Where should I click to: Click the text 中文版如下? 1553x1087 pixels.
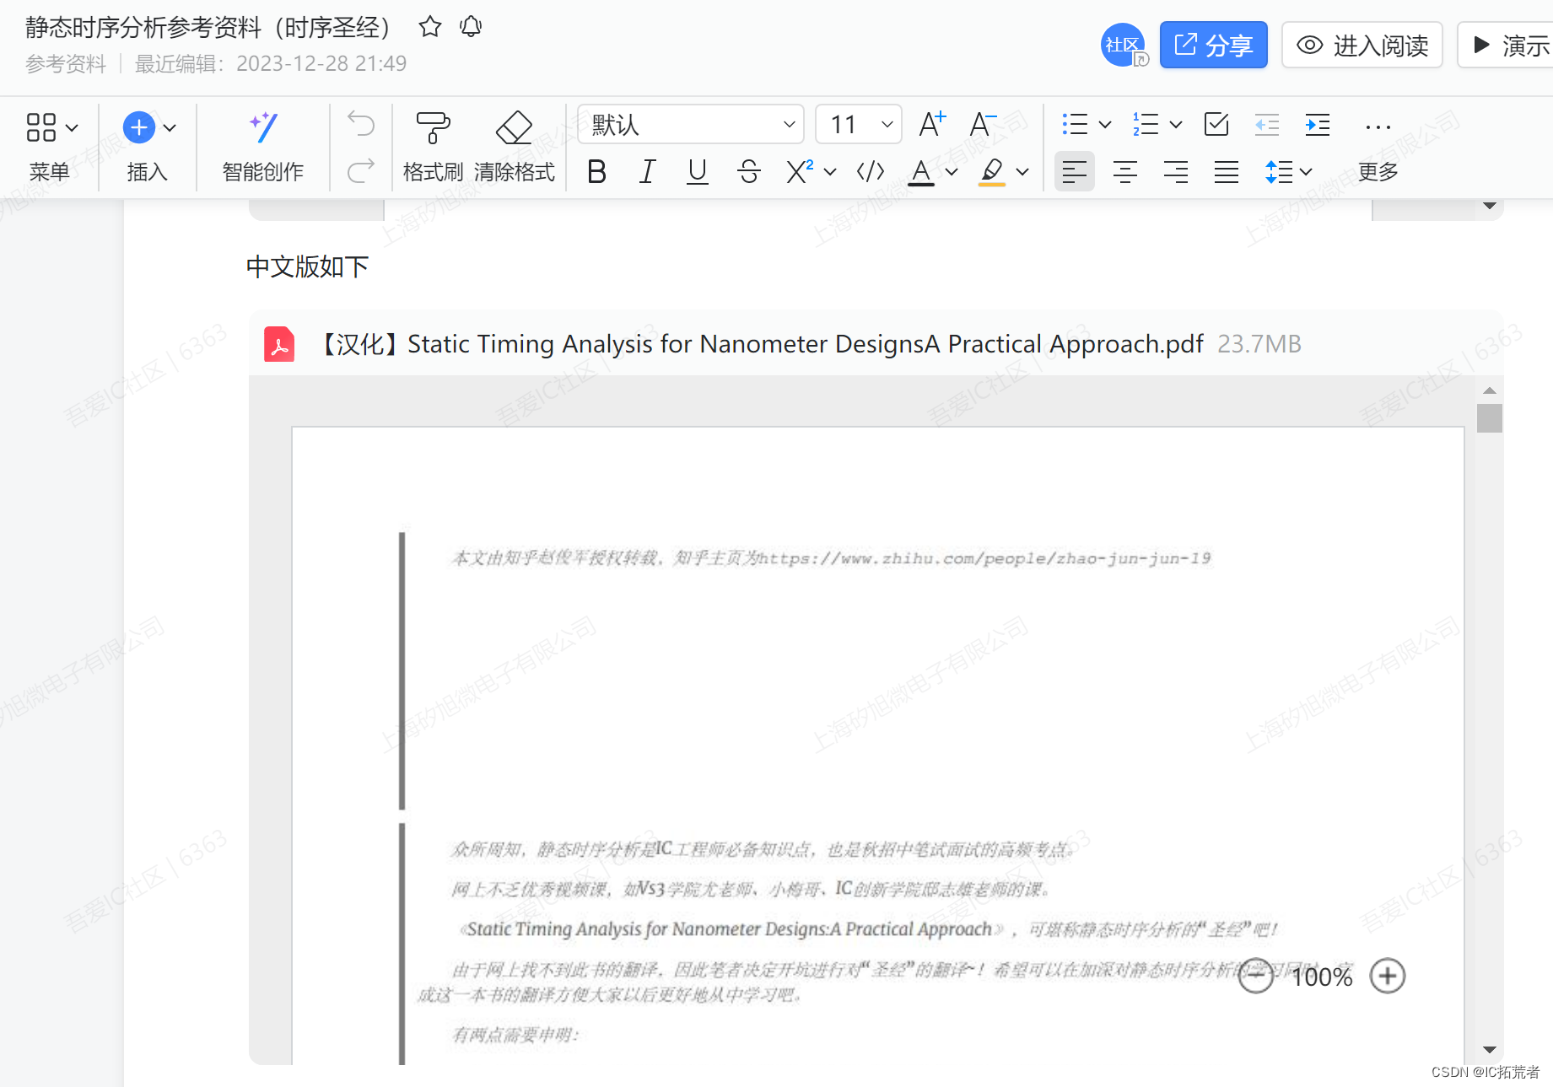click(307, 266)
